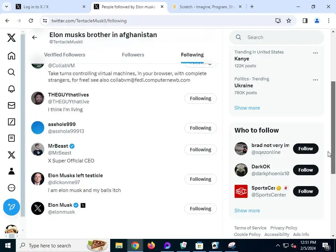This screenshot has width=336, height=252.
Task: Follow SportsCenter account
Action: (305, 191)
